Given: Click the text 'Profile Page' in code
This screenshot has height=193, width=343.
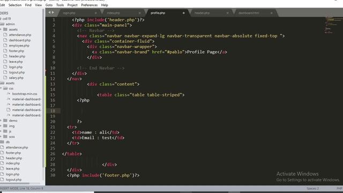Looking at the screenshot, I should [x=202, y=52].
